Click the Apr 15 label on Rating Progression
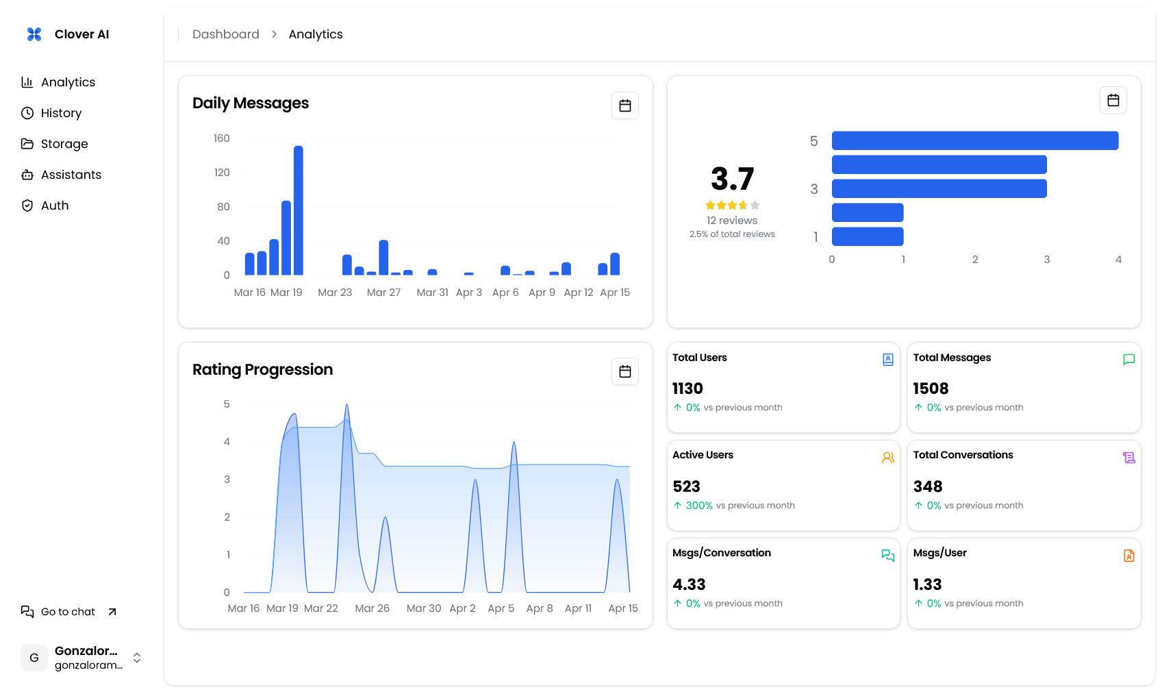 click(x=623, y=608)
